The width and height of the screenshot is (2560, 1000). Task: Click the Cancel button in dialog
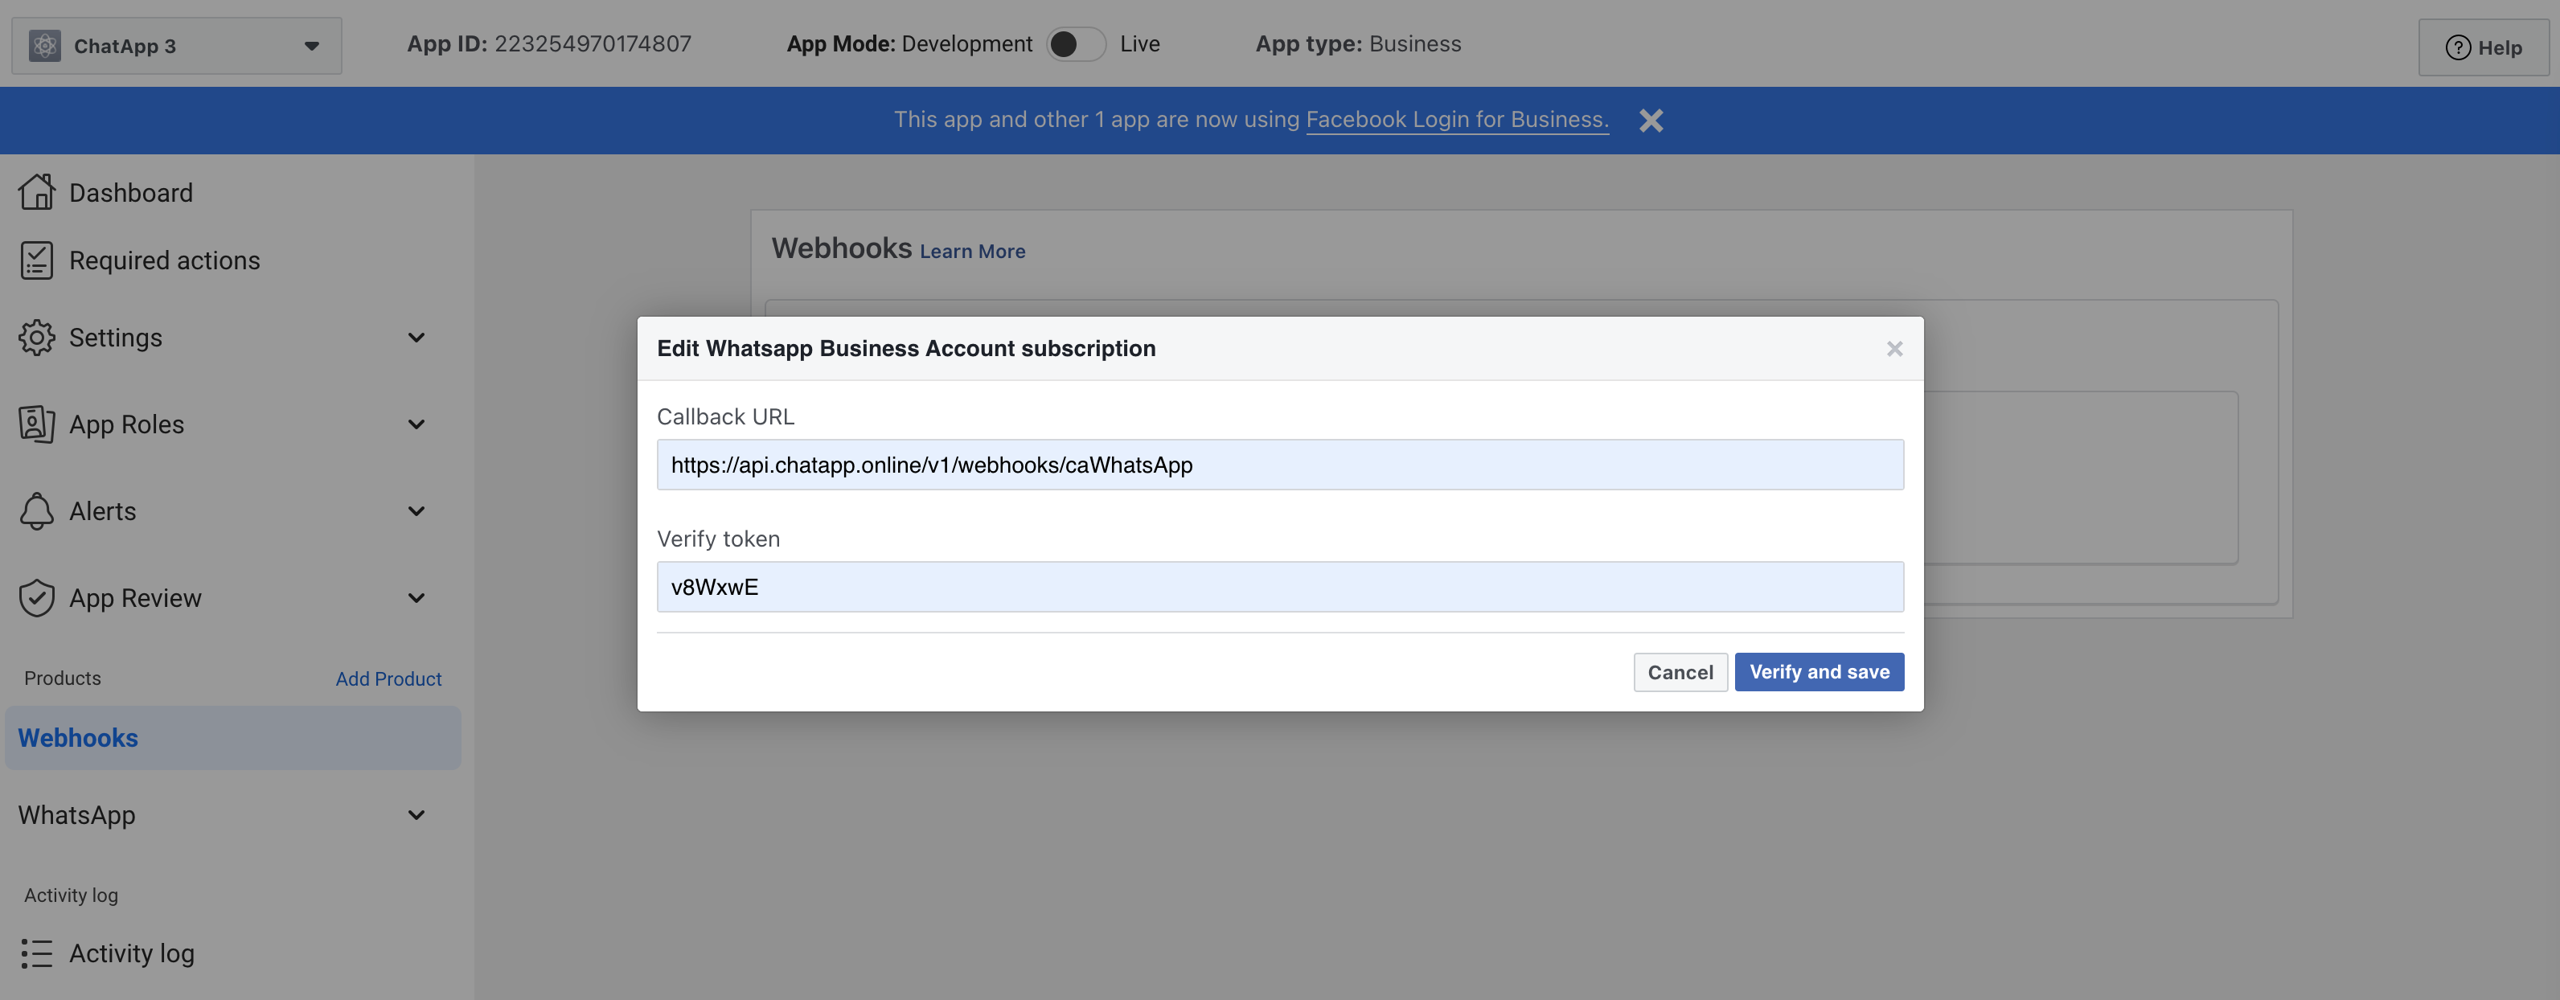point(1680,672)
